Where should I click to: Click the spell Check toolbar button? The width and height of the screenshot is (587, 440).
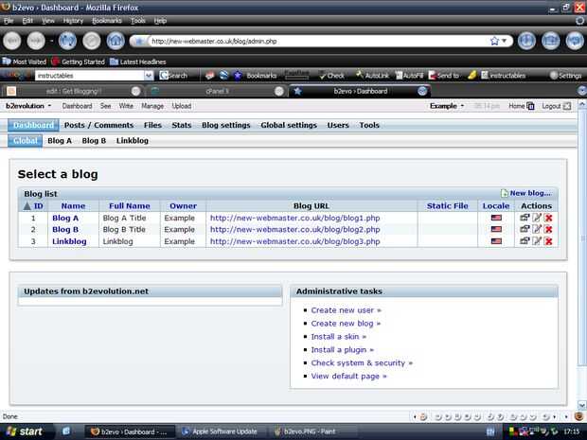click(332, 76)
